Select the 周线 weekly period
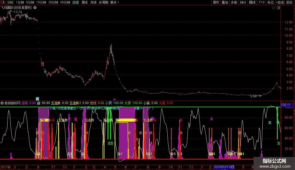The image size is (295, 170). click(85, 3)
